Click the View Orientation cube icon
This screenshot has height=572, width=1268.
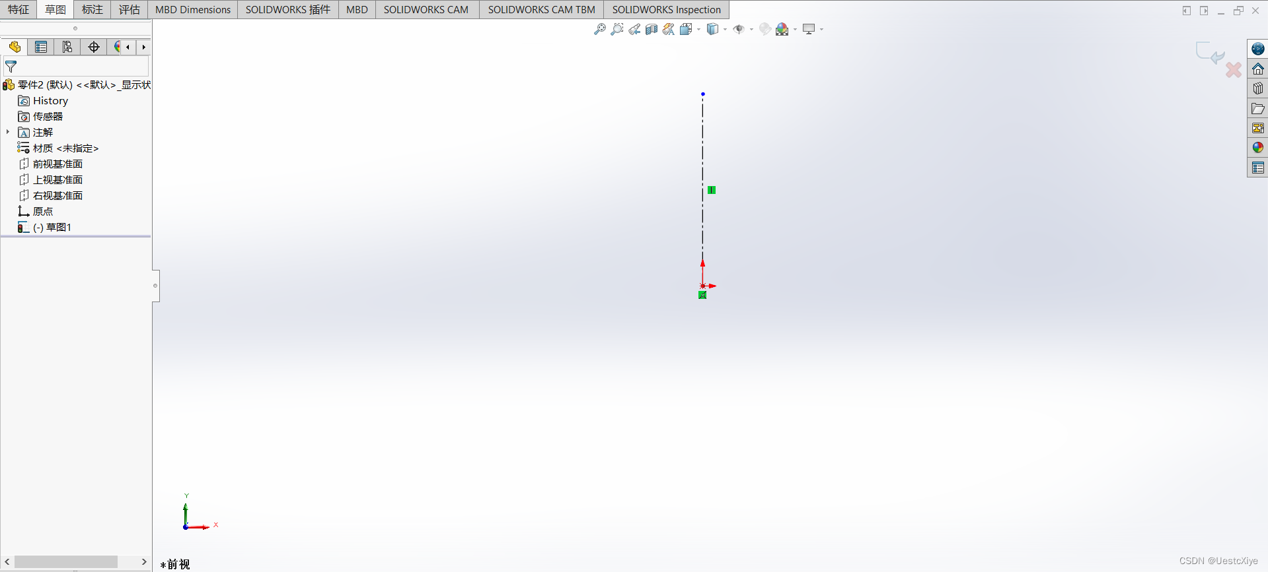[686, 29]
